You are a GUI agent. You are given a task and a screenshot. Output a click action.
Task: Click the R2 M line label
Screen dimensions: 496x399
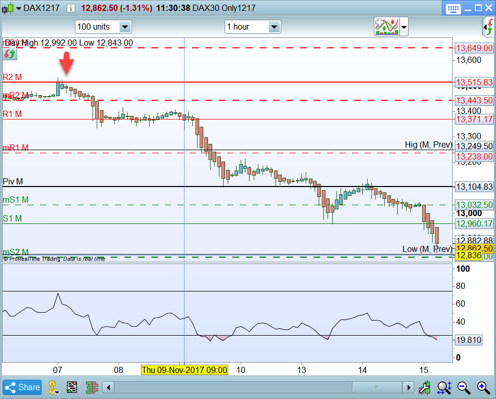tap(12, 77)
